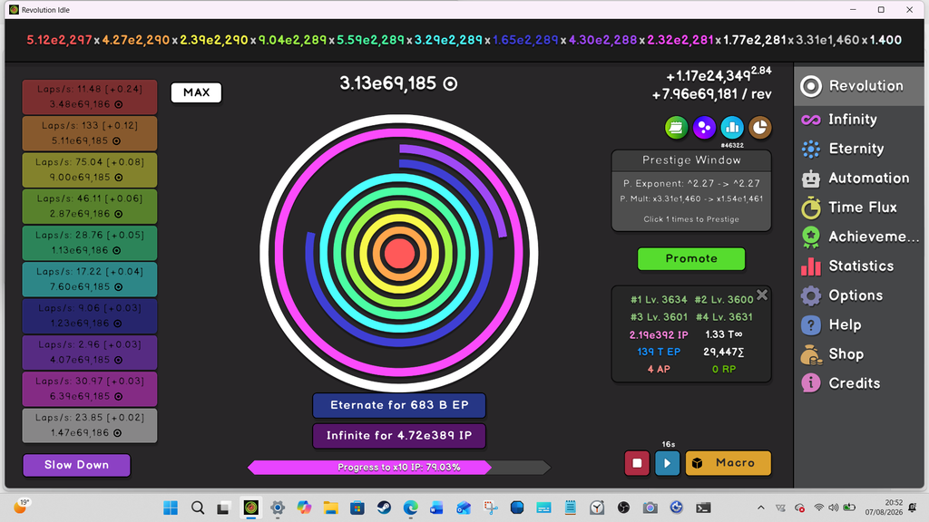This screenshot has width=929, height=522.
Task: Click the Revolution Idle taskbar icon
Action: 250,507
